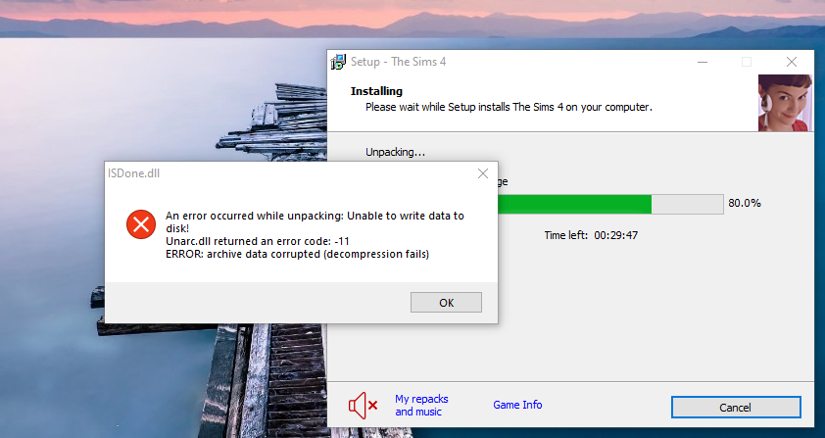The width and height of the screenshot is (825, 438).
Task: Cancel The Sims 4 installation
Action: pyautogui.click(x=736, y=407)
